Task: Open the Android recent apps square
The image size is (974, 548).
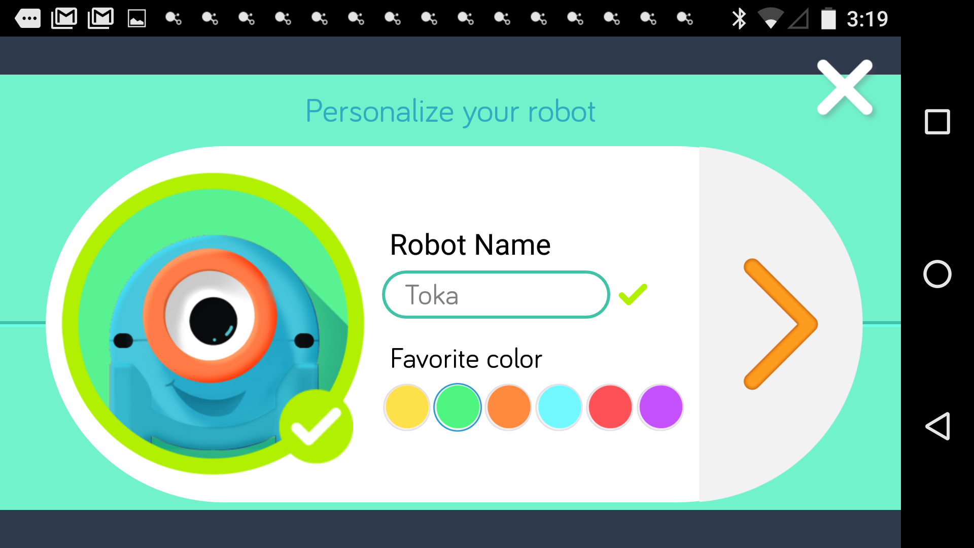Action: (x=937, y=122)
